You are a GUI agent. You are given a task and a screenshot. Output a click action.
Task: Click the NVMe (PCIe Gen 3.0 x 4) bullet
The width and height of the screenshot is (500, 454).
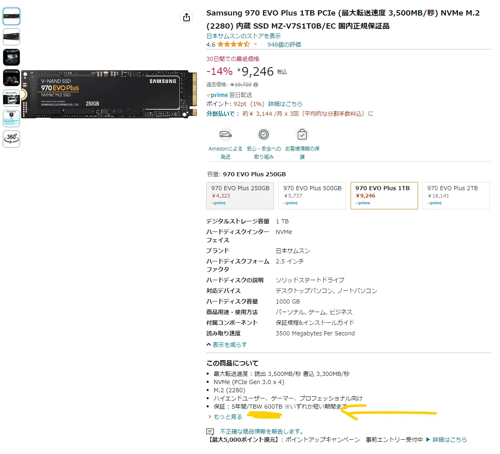pos(249,382)
